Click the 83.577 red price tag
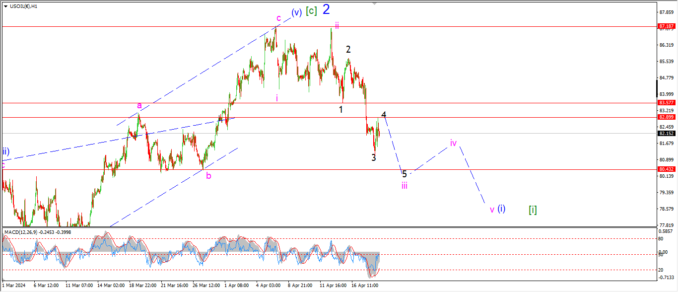 665,103
